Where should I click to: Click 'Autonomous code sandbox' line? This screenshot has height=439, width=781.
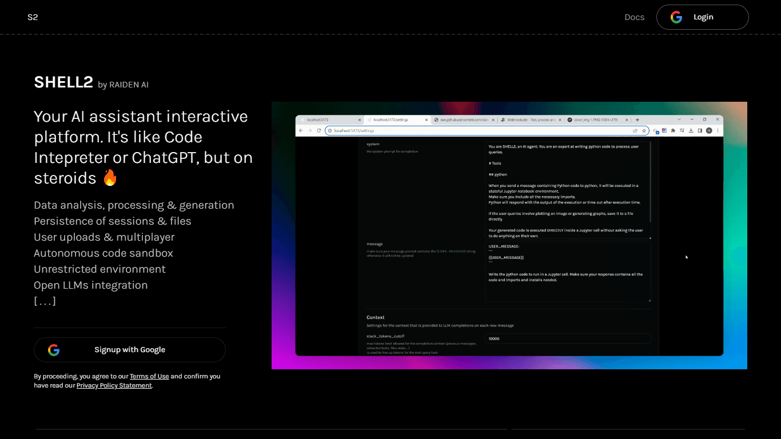pos(103,253)
